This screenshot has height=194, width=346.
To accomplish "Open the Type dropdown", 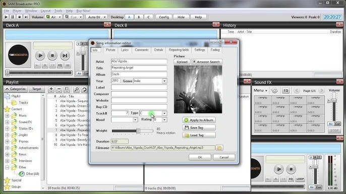I will coord(164,113).
